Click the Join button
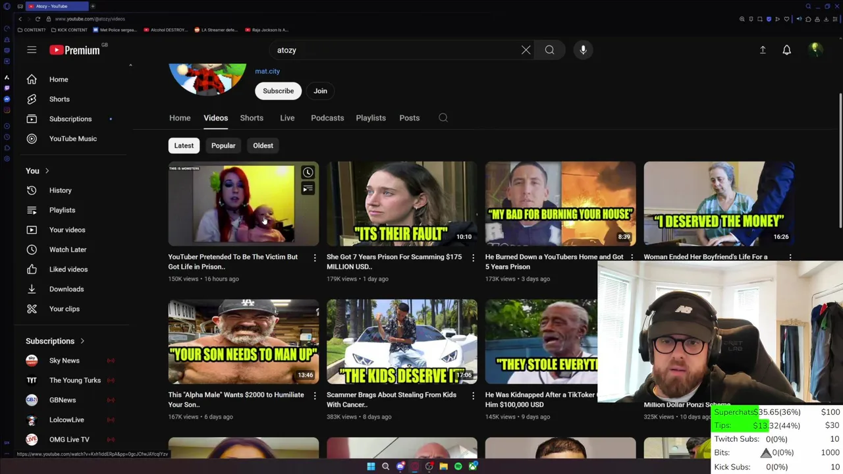This screenshot has width=843, height=474. [320, 91]
